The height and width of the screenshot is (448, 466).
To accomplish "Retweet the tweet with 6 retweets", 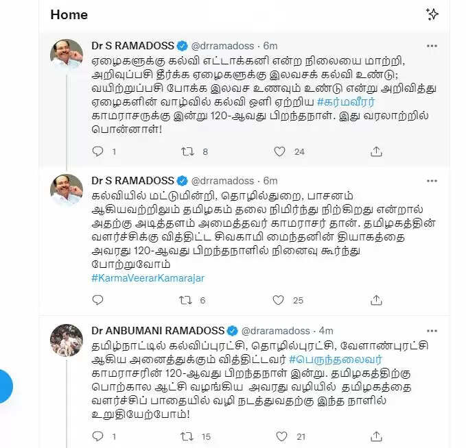I will pos(185,300).
